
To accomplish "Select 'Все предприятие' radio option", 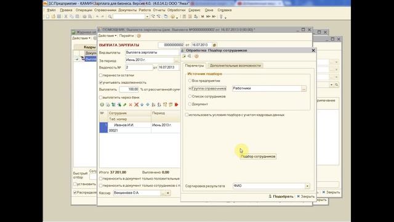I will (x=190, y=81).
